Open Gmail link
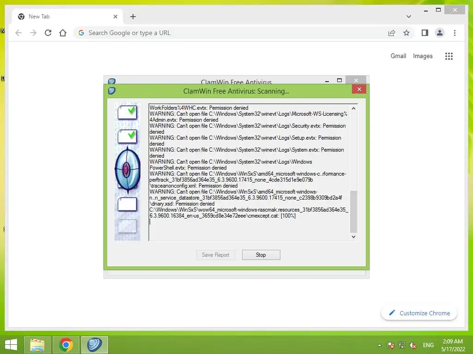The image size is (473, 354). point(398,56)
